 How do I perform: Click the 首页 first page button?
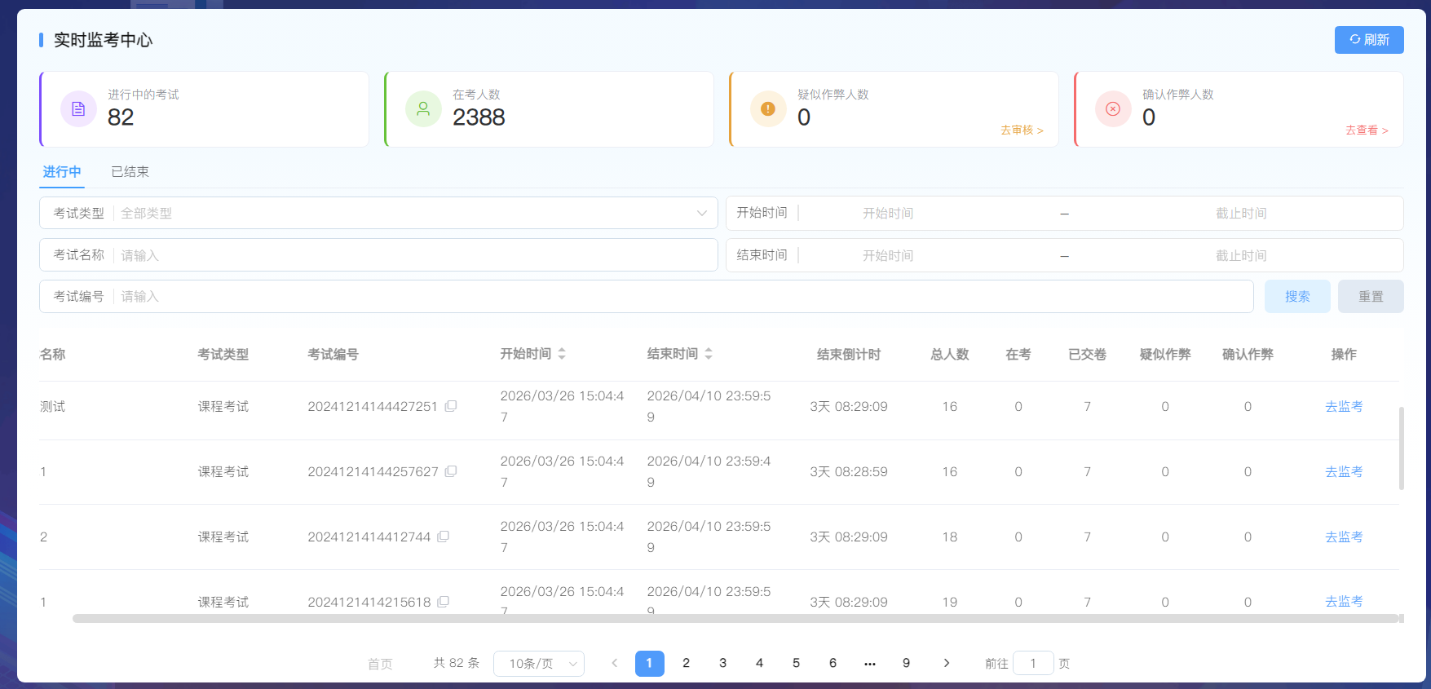coord(380,664)
